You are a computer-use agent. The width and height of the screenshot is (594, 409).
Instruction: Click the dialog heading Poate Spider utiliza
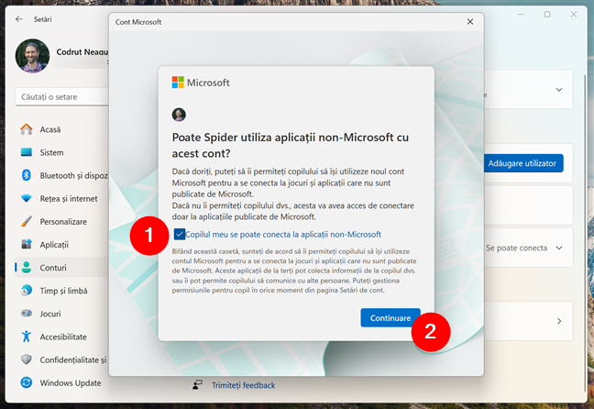291,145
